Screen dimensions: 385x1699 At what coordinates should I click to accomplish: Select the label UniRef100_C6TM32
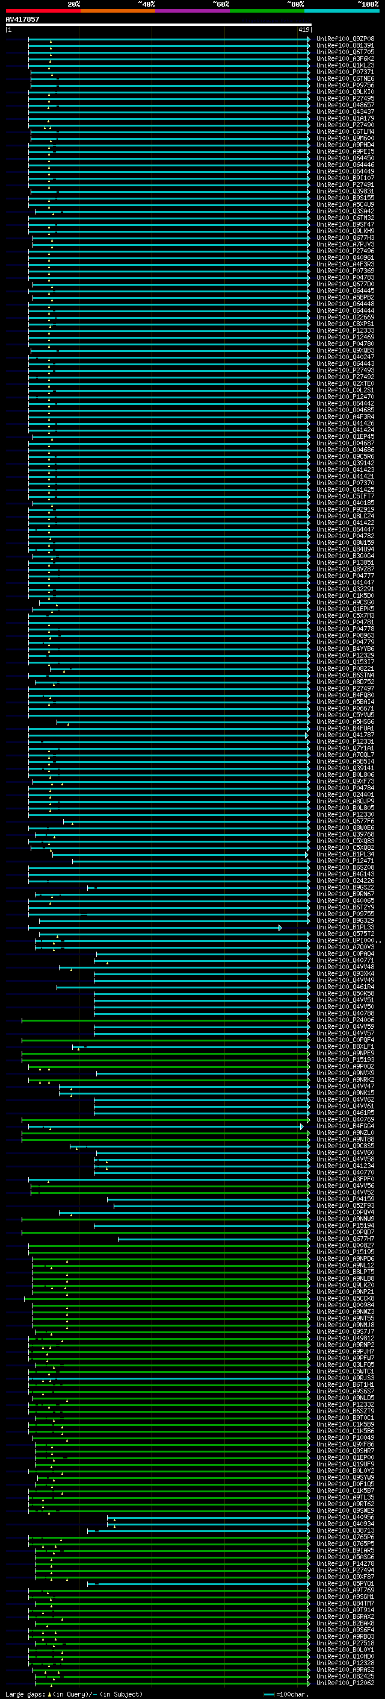tap(345, 218)
